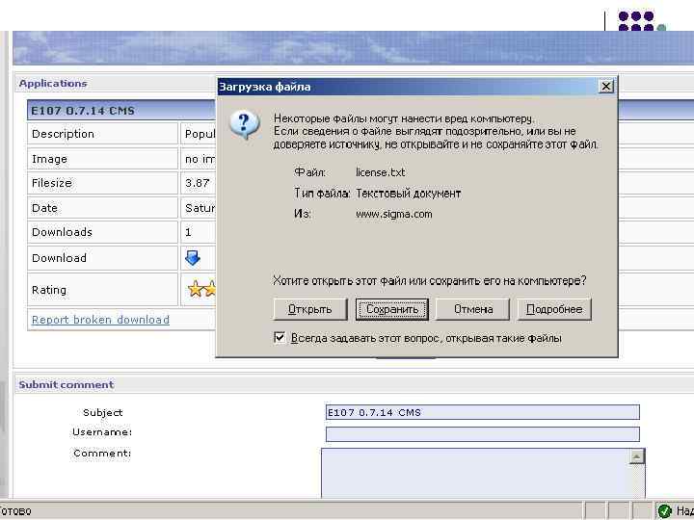The image size is (694, 520).
Task: Click the Сохранить button
Action: (x=392, y=309)
